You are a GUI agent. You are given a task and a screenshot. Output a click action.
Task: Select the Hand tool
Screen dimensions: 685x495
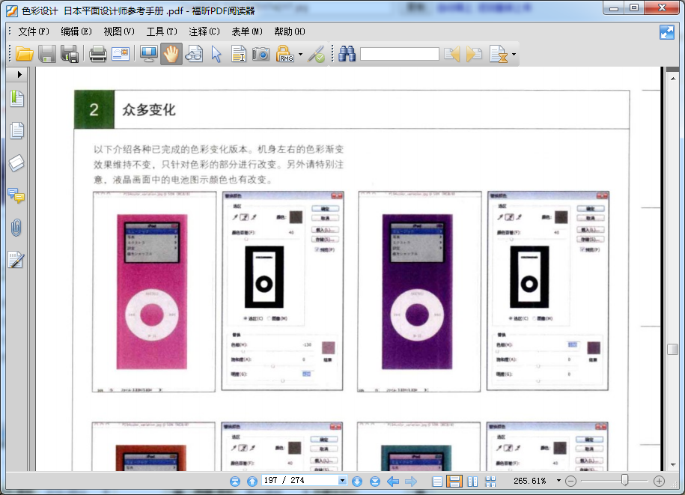[171, 54]
